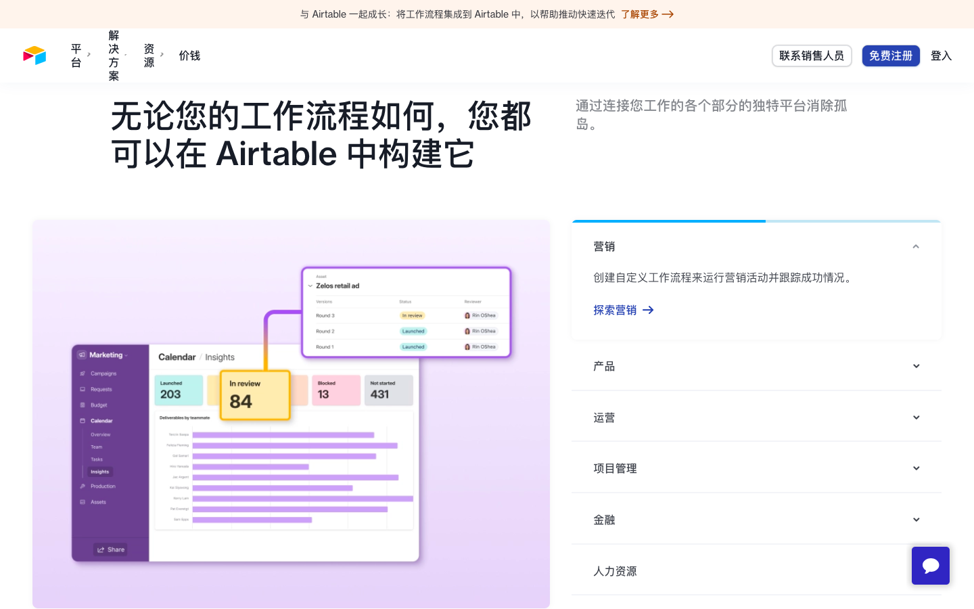Select the Insights item under Calendar
Screen dimensions: 974x609
coord(99,472)
